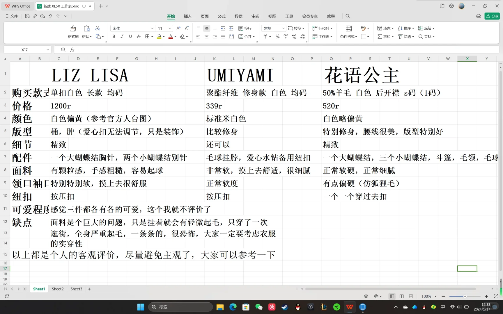Viewport: 503px width, 314px height.
Task: Click the clear formatting eraser icon
Action: click(x=182, y=37)
